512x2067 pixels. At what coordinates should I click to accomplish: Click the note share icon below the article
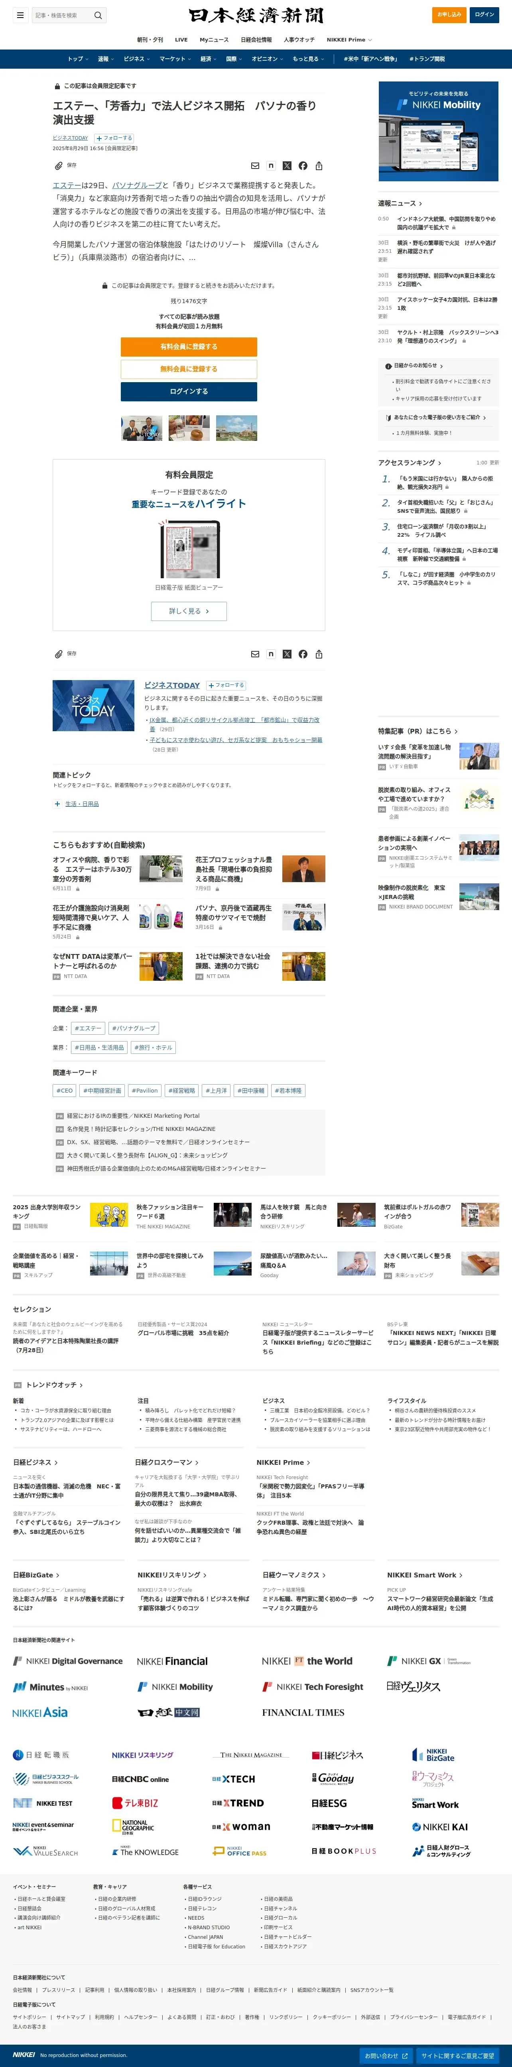pos(271,655)
